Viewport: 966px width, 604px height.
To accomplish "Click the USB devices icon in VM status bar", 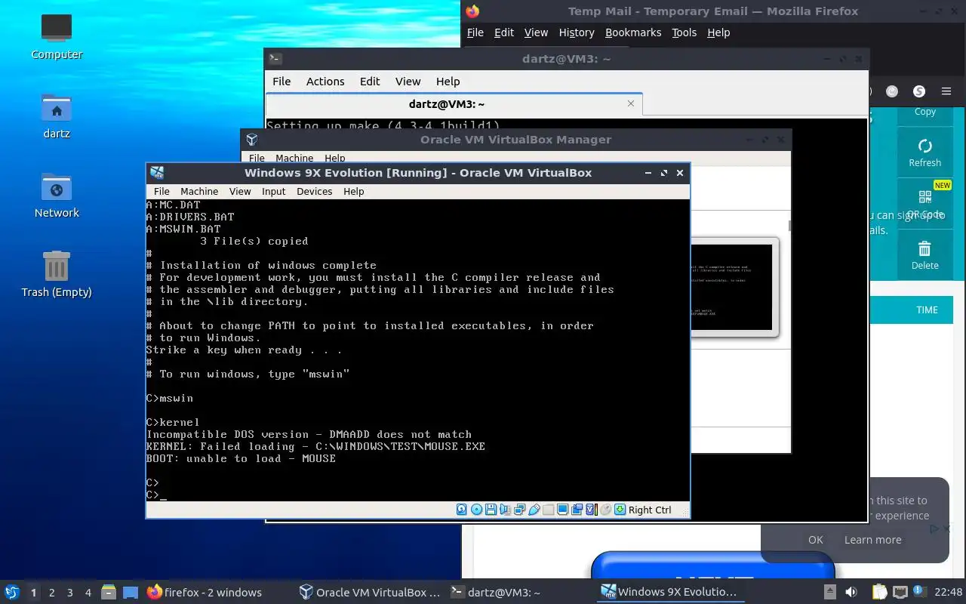I will (x=534, y=510).
